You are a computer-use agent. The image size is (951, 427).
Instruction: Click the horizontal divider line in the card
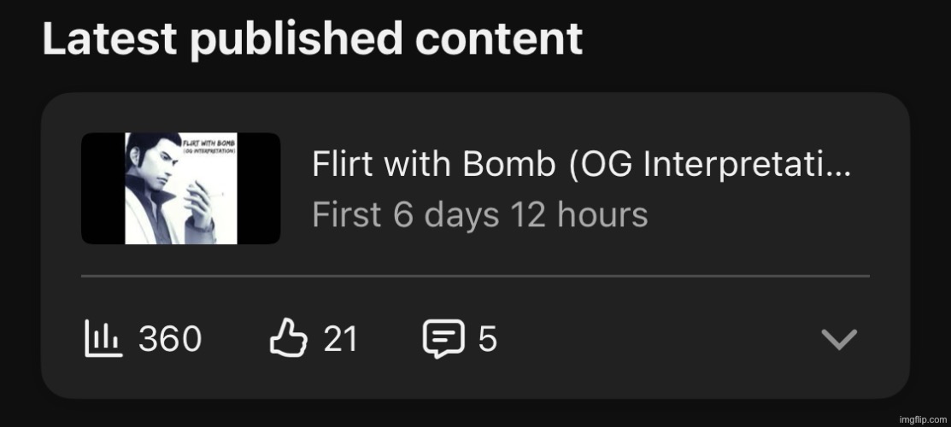click(x=475, y=276)
